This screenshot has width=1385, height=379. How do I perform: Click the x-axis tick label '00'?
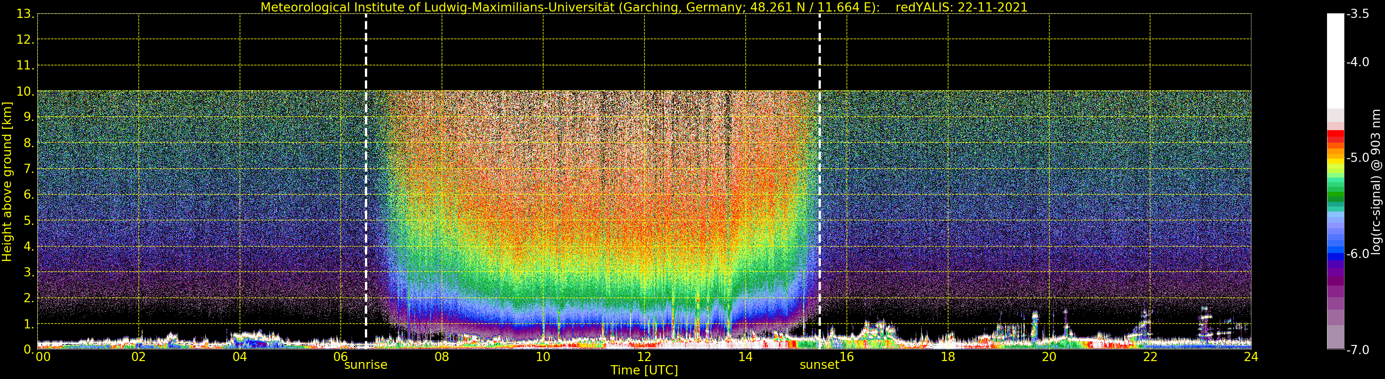[43, 356]
